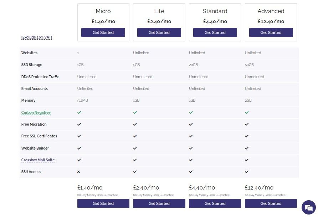Click the £2.40/mo price in Lite card header
This screenshot has height=217, width=318.
coord(159,21)
